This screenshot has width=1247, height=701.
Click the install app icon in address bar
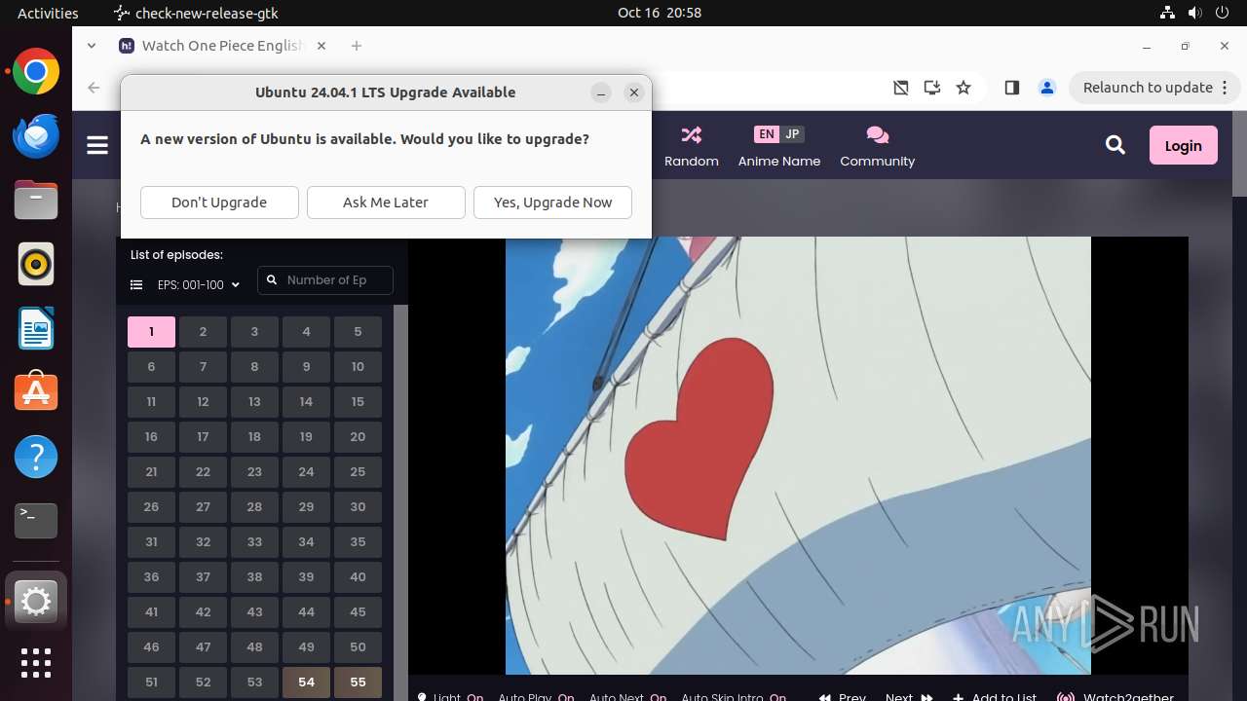click(932, 88)
